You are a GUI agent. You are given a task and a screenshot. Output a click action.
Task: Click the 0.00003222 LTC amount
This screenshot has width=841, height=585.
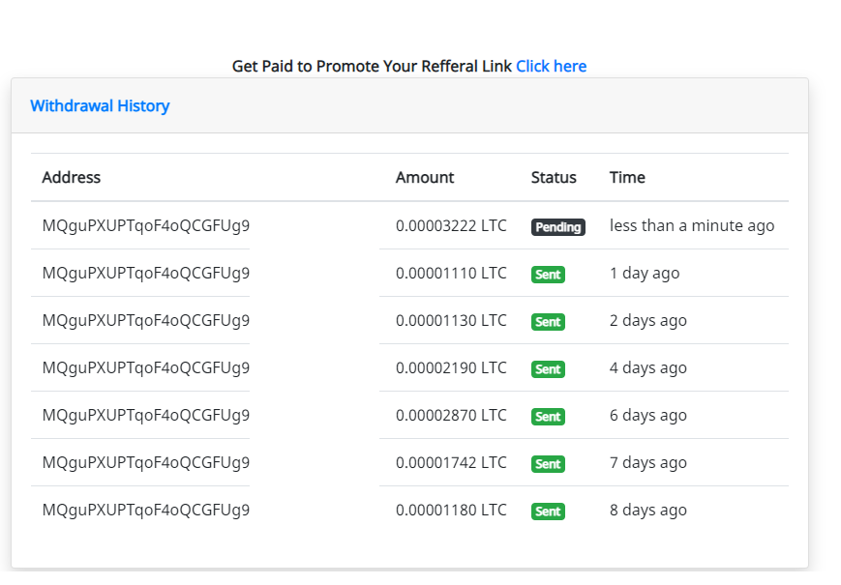click(x=451, y=225)
